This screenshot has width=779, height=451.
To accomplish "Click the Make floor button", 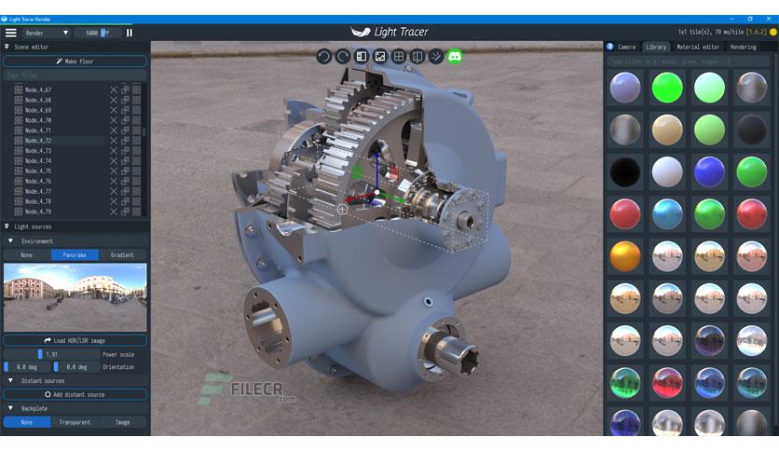I will click(x=75, y=61).
